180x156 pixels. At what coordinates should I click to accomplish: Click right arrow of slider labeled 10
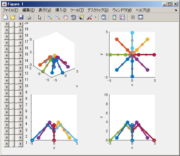point(21,87)
